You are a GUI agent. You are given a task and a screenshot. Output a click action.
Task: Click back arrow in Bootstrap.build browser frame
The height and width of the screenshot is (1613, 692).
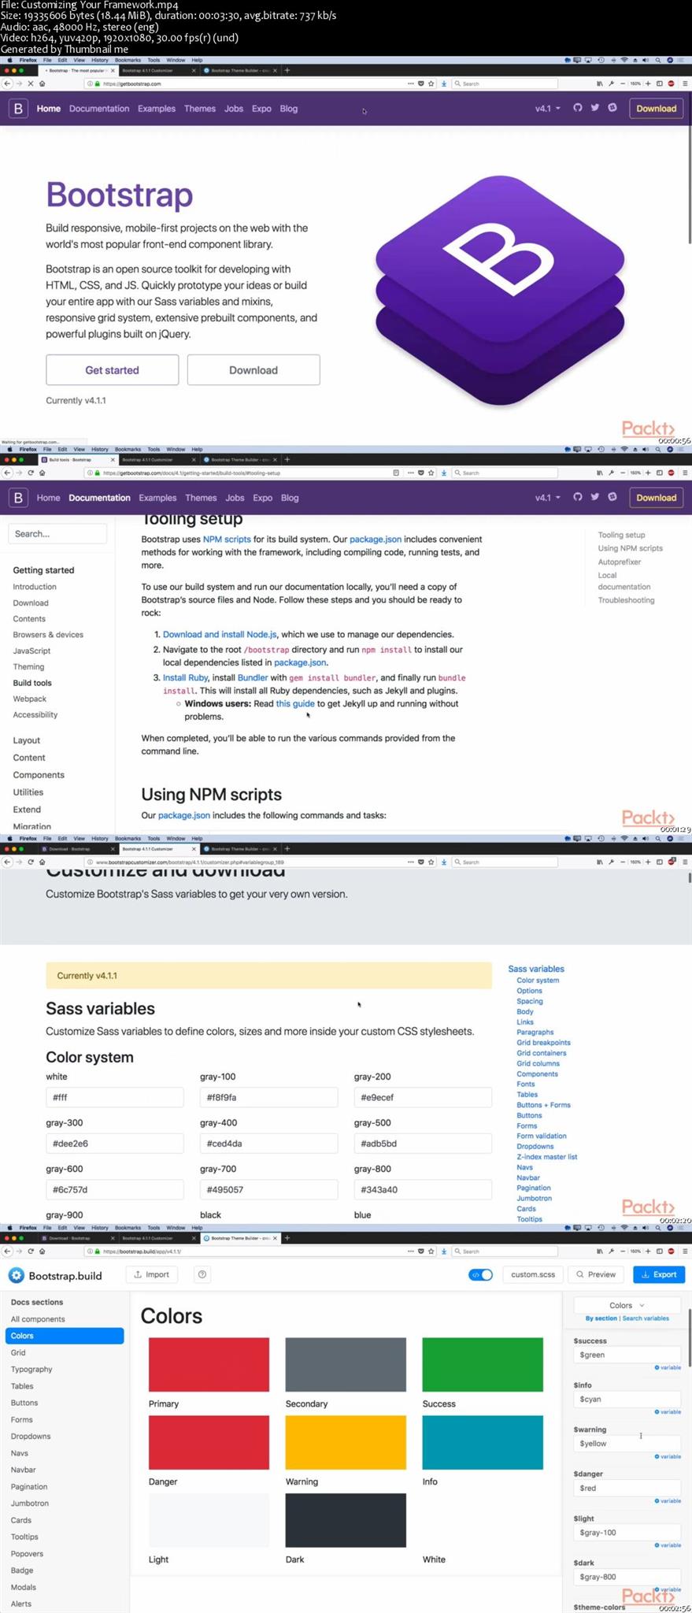[7, 1251]
